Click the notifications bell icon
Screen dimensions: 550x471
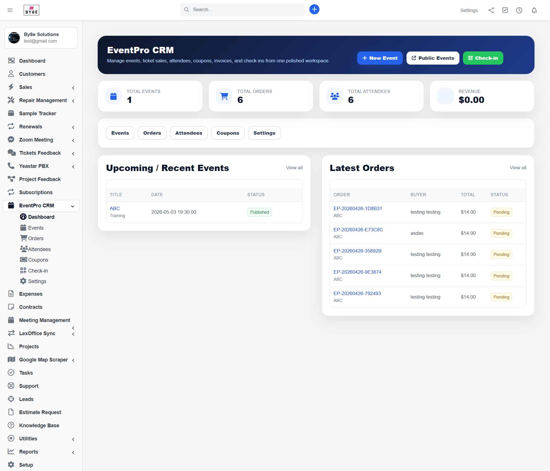pos(534,10)
